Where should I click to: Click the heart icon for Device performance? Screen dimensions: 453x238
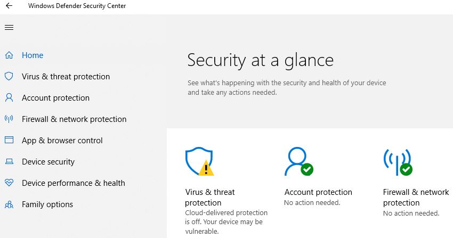(9, 183)
